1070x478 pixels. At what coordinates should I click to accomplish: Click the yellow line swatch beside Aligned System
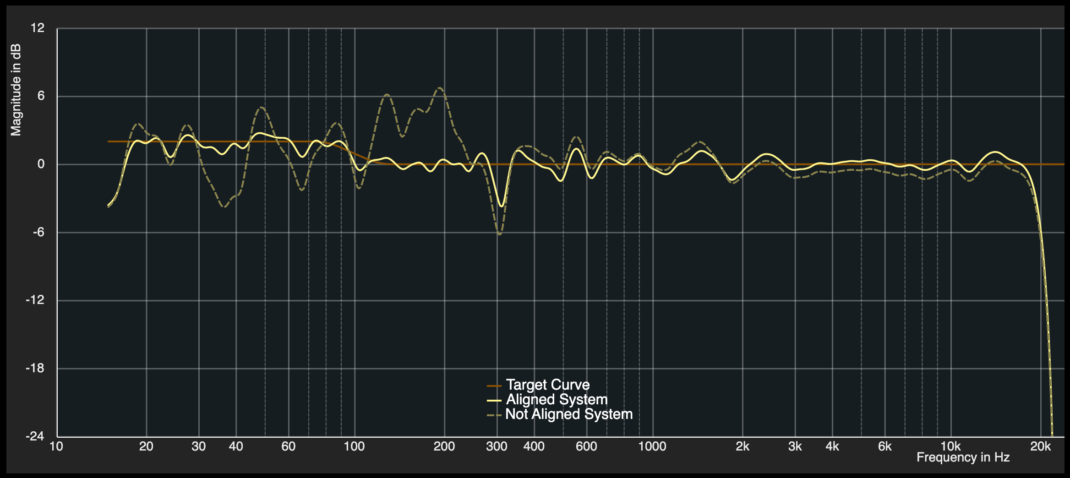click(494, 401)
